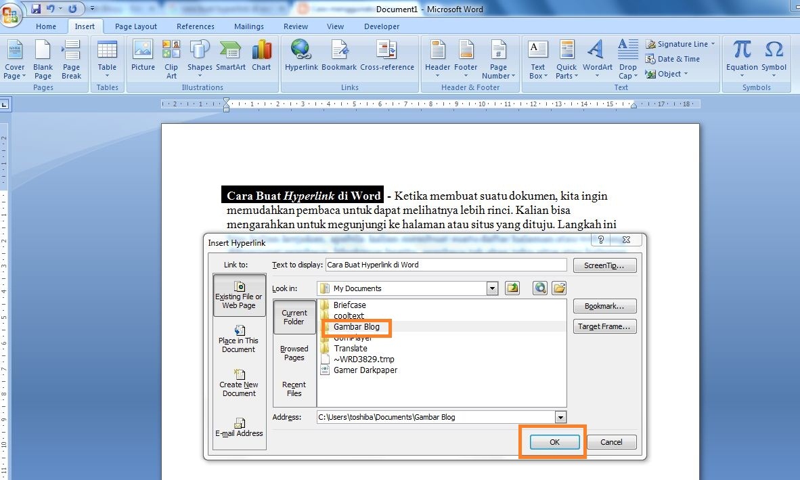Open the Symbol menu

coord(774,59)
